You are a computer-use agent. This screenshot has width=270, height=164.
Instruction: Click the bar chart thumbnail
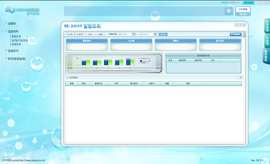pos(114,63)
